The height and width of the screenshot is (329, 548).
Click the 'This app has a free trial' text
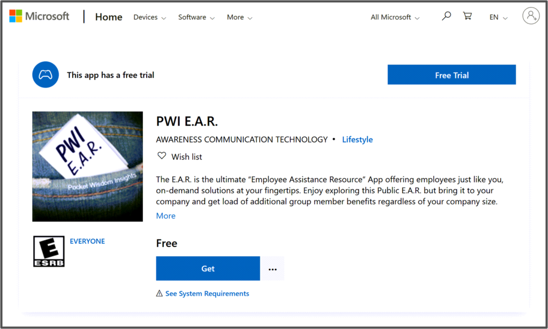[x=110, y=75]
